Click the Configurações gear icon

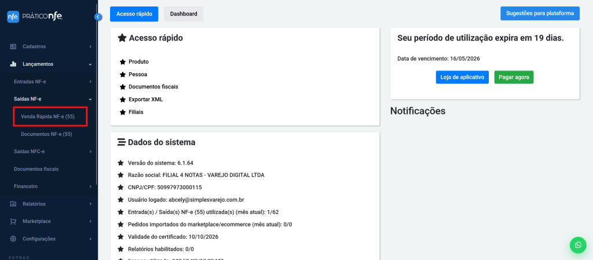[13, 239]
